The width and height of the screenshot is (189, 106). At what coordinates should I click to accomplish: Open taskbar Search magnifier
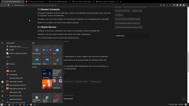(x=5, y=105)
